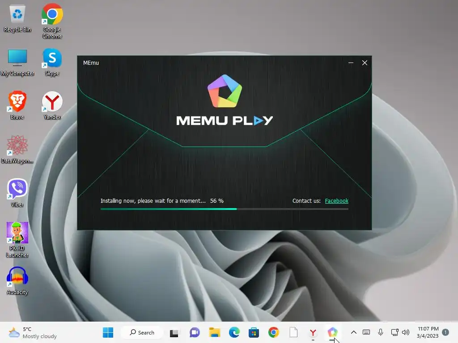This screenshot has width=458, height=343.
Task: Close the MEmu installer window
Action: pos(365,63)
